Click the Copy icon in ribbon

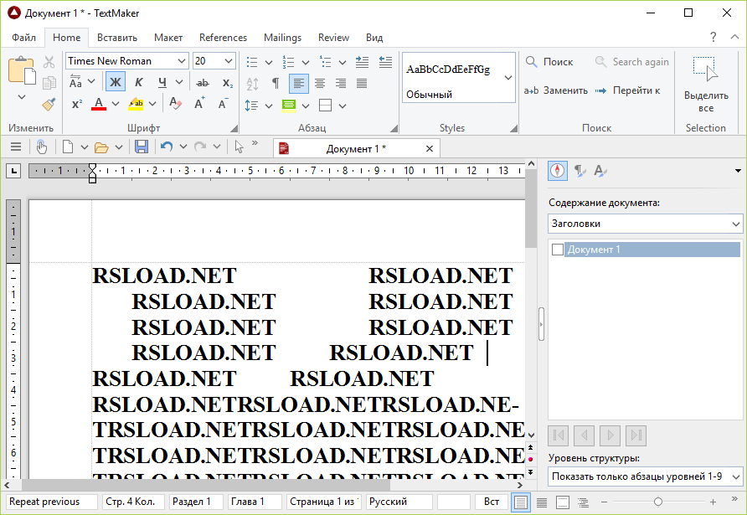point(49,83)
